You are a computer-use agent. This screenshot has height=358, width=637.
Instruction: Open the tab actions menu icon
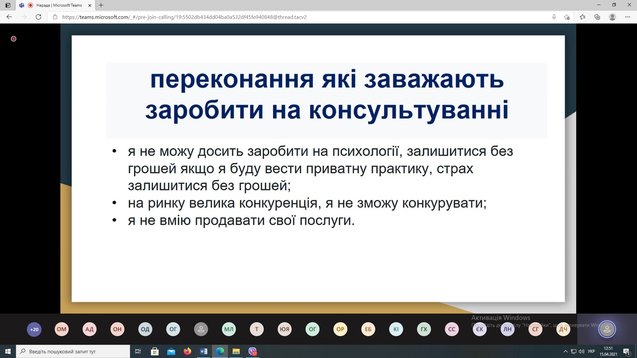coord(8,5)
